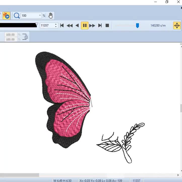The height and width of the screenshot is (182, 182).
Task: Click the stitch simulator icon
Action: click(6, 16)
